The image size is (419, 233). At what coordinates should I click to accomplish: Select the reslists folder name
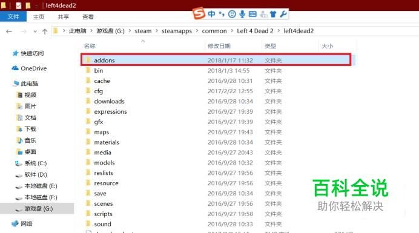104,173
